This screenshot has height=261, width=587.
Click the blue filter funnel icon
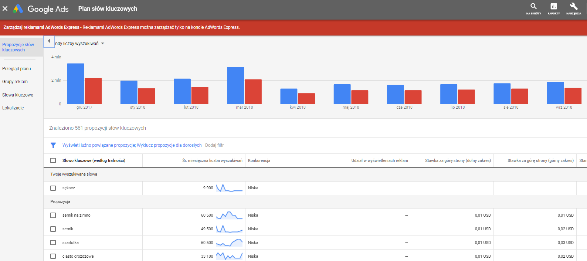(x=53, y=145)
